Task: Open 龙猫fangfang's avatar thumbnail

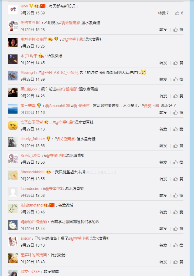Action: [x=13, y=208]
